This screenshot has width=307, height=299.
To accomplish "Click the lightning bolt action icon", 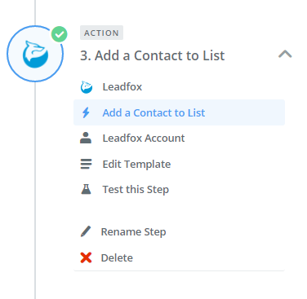I will click(86, 112).
